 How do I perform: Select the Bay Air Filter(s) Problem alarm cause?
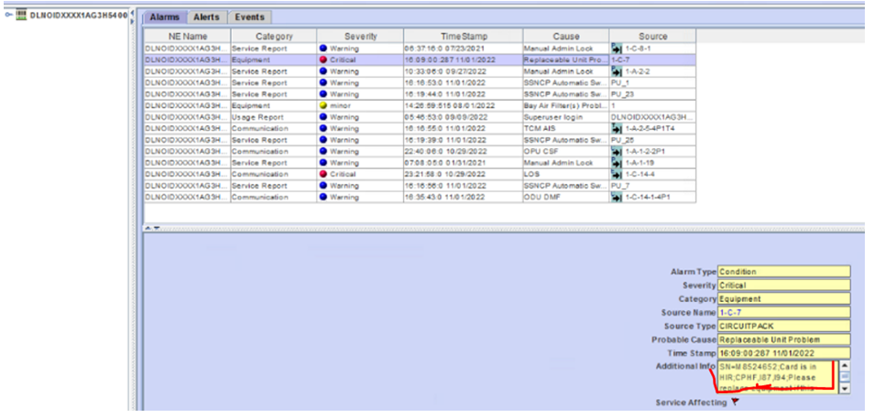coord(566,106)
